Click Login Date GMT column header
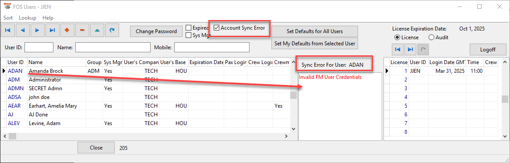The image size is (510, 163). tap(447, 62)
